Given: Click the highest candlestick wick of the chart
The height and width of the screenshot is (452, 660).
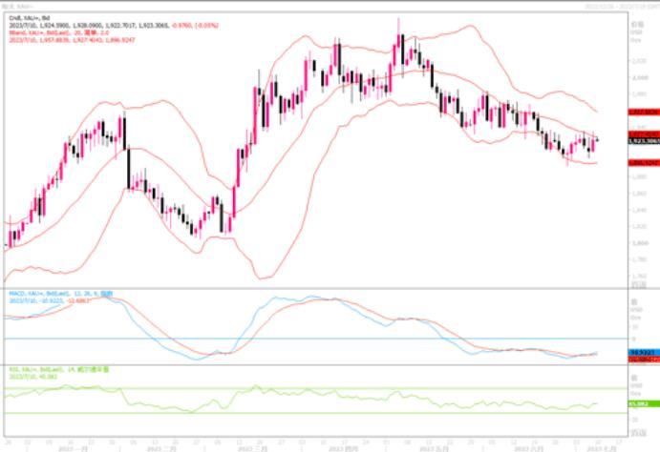Looking at the screenshot, I should 398,23.
